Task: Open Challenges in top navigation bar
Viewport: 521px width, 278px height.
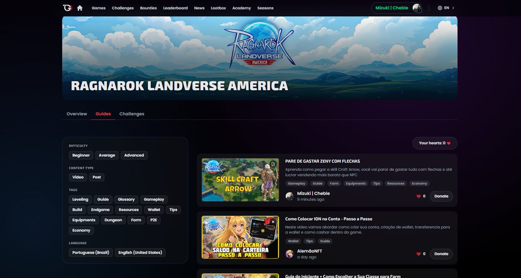Action: pyautogui.click(x=123, y=8)
